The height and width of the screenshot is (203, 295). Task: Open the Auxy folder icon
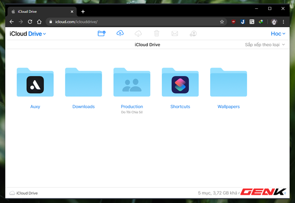click(35, 82)
